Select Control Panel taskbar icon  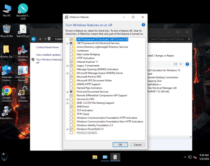tap(105, 157)
